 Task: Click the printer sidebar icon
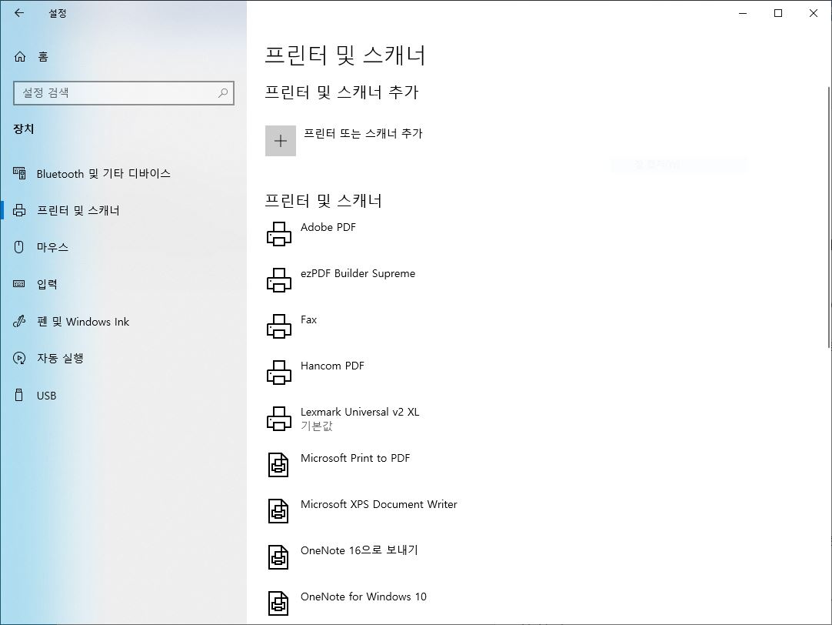(x=19, y=210)
